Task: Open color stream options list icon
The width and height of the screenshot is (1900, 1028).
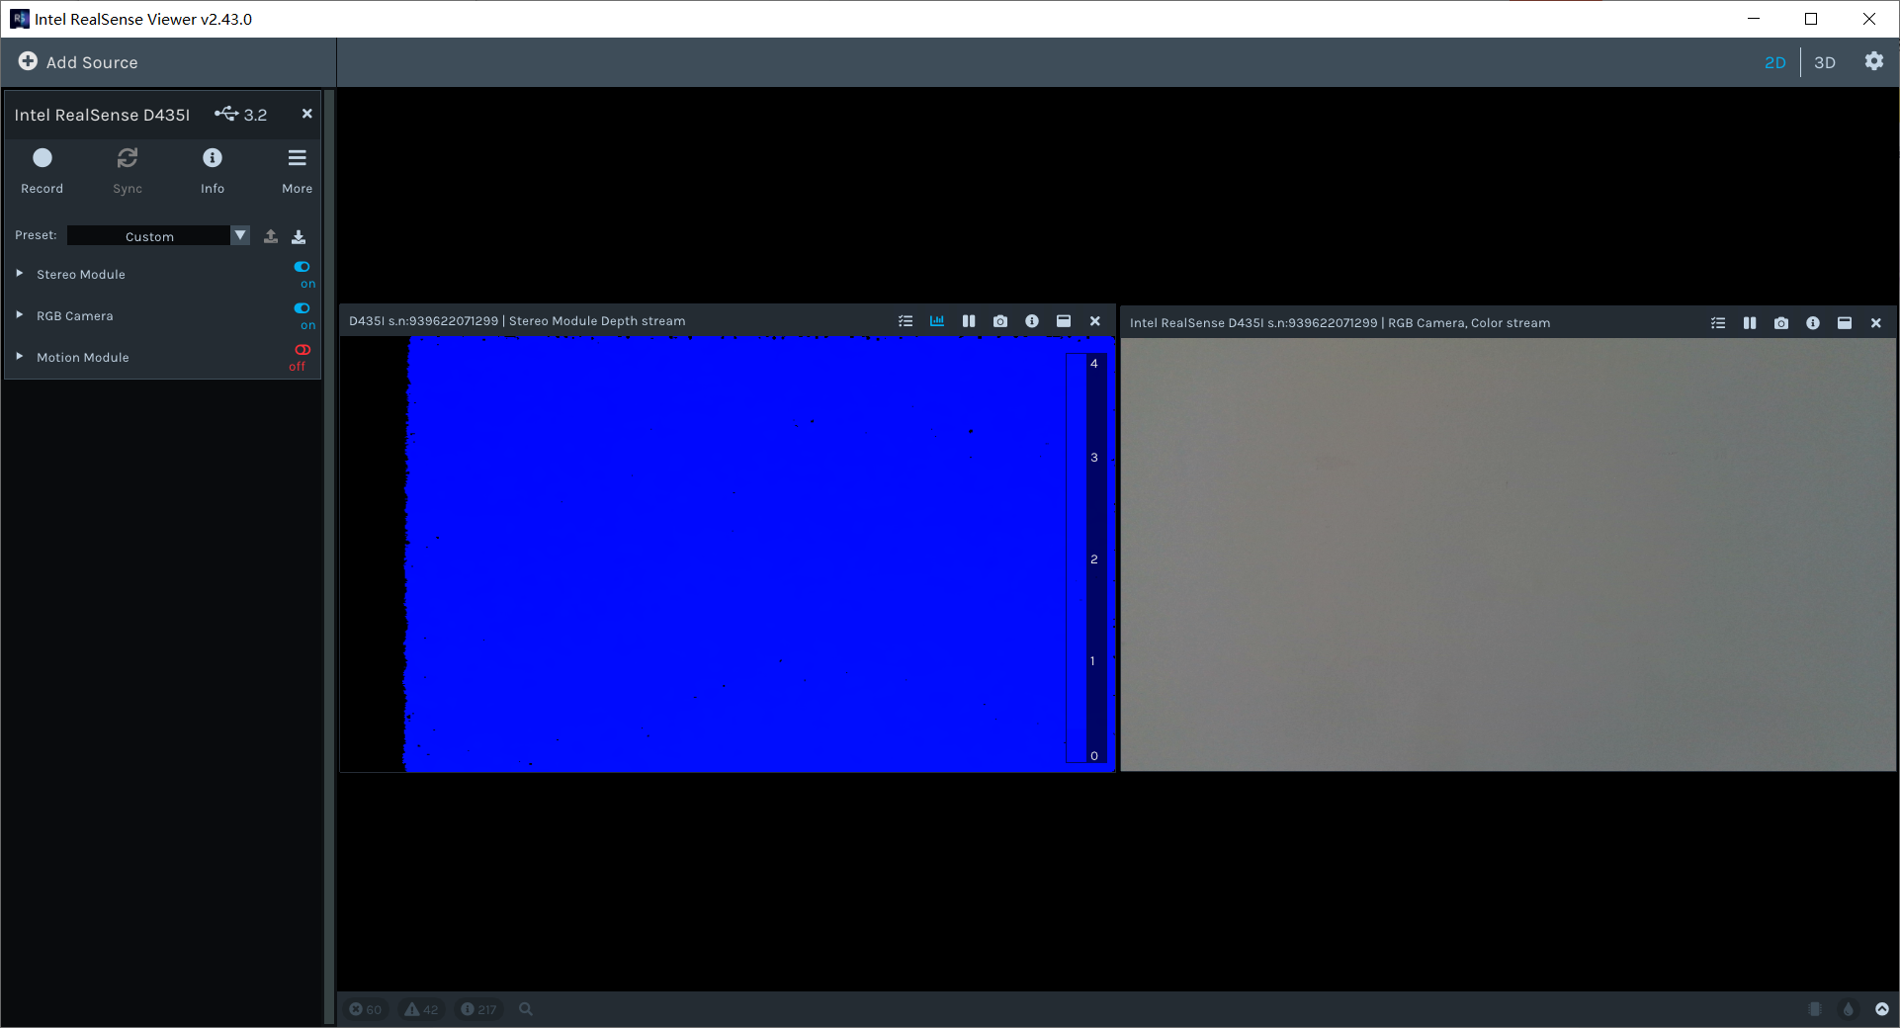Action: click(x=1718, y=323)
